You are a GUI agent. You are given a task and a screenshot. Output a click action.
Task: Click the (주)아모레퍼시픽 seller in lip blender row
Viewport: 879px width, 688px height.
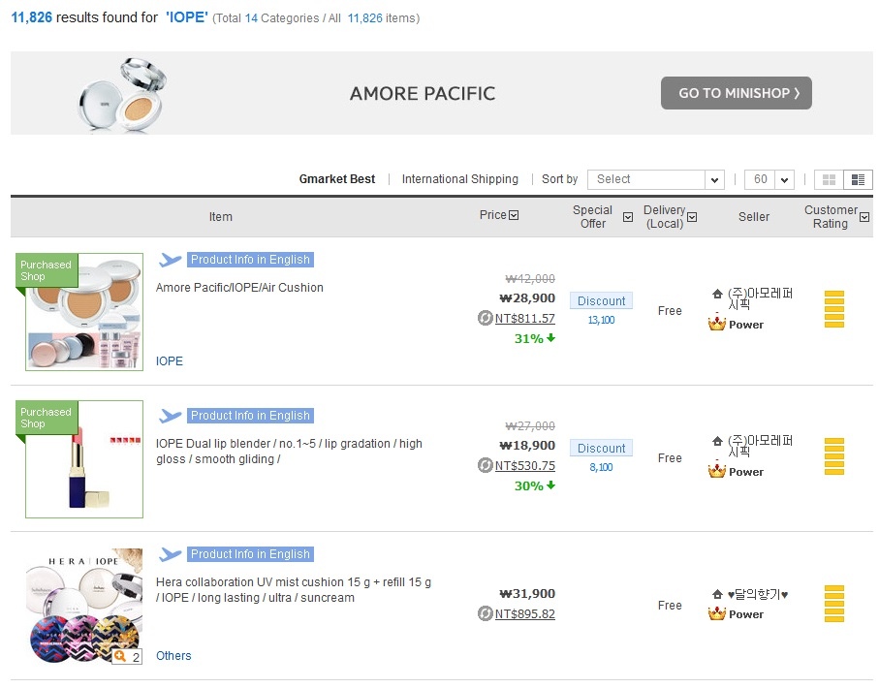point(760,446)
